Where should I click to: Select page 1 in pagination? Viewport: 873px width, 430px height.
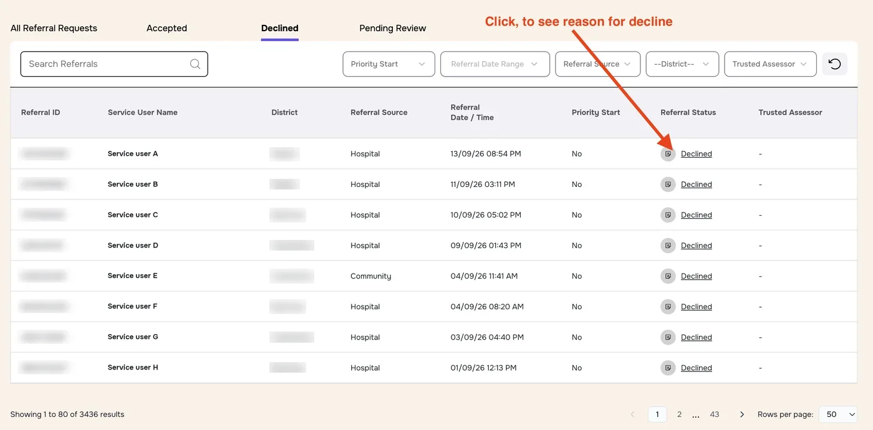click(657, 414)
